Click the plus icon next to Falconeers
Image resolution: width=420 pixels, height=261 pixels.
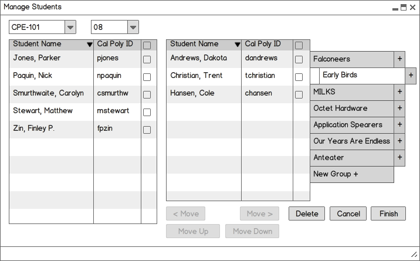point(399,59)
